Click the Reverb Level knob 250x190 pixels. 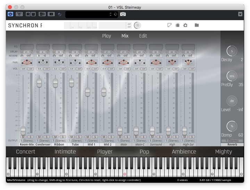[232, 101]
